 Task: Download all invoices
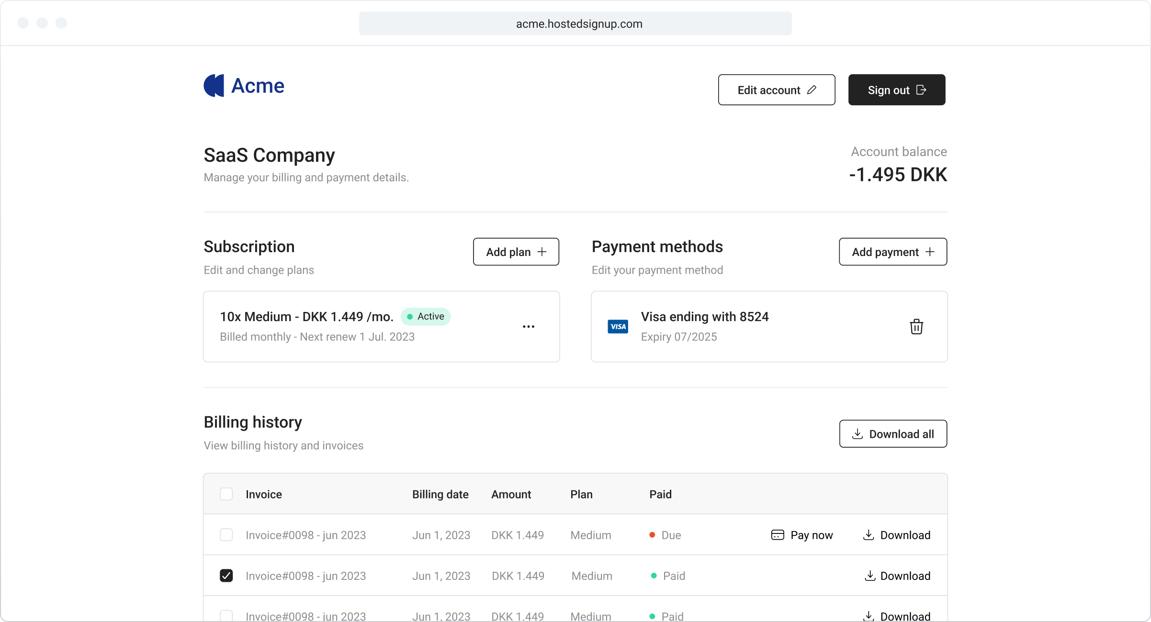click(x=893, y=434)
